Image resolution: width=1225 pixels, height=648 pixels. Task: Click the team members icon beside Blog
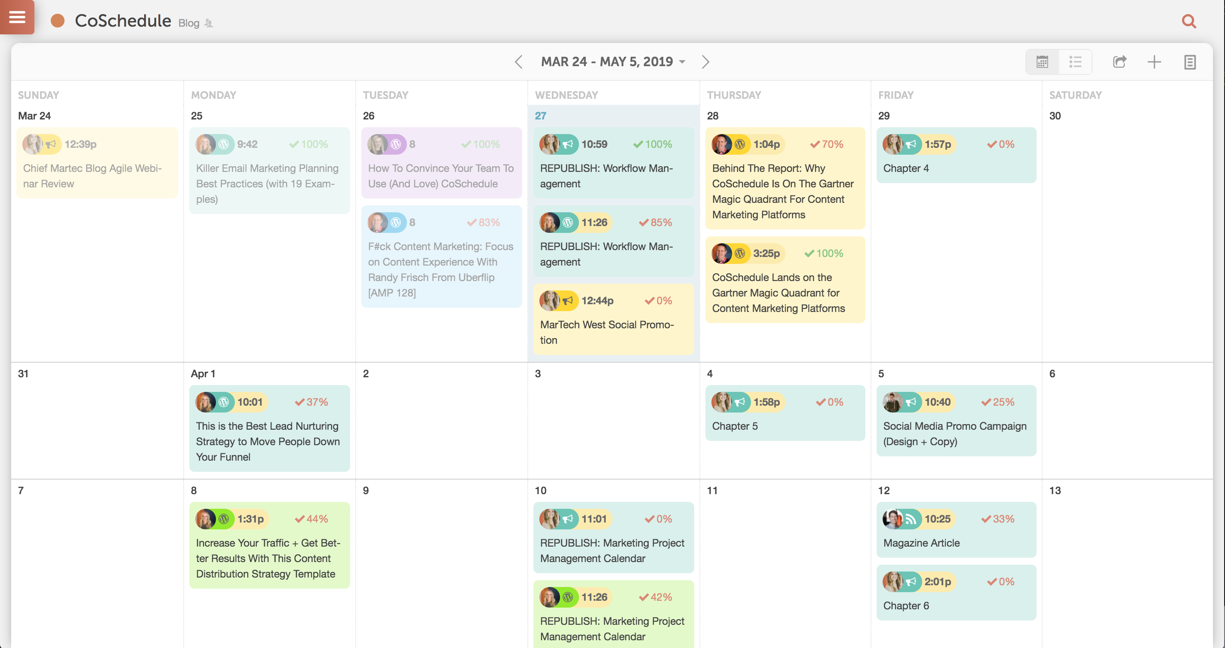(209, 23)
